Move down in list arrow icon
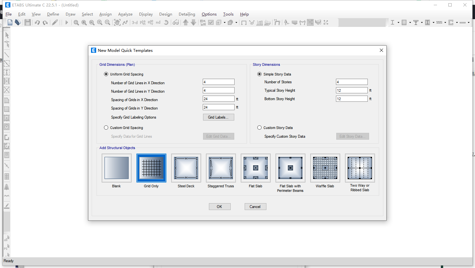The image size is (475, 268). [193, 22]
